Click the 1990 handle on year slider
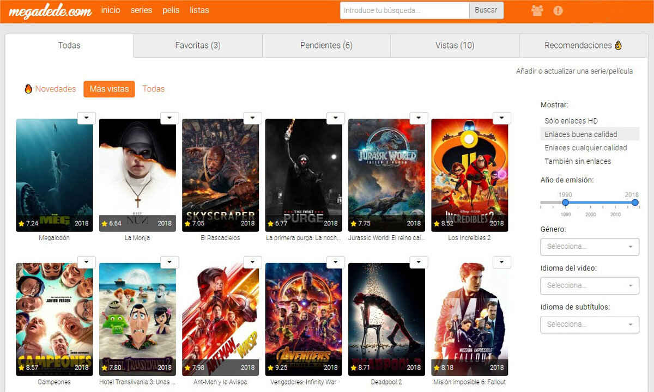 pyautogui.click(x=565, y=203)
